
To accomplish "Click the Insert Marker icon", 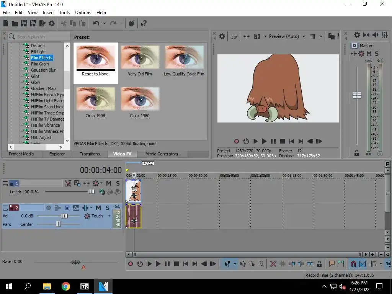I will [x=332, y=264].
